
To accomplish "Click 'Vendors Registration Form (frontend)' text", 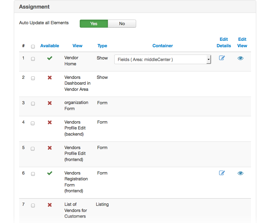I will (76, 182).
